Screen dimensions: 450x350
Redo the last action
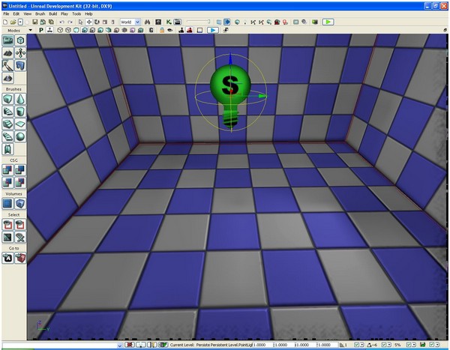click(70, 22)
